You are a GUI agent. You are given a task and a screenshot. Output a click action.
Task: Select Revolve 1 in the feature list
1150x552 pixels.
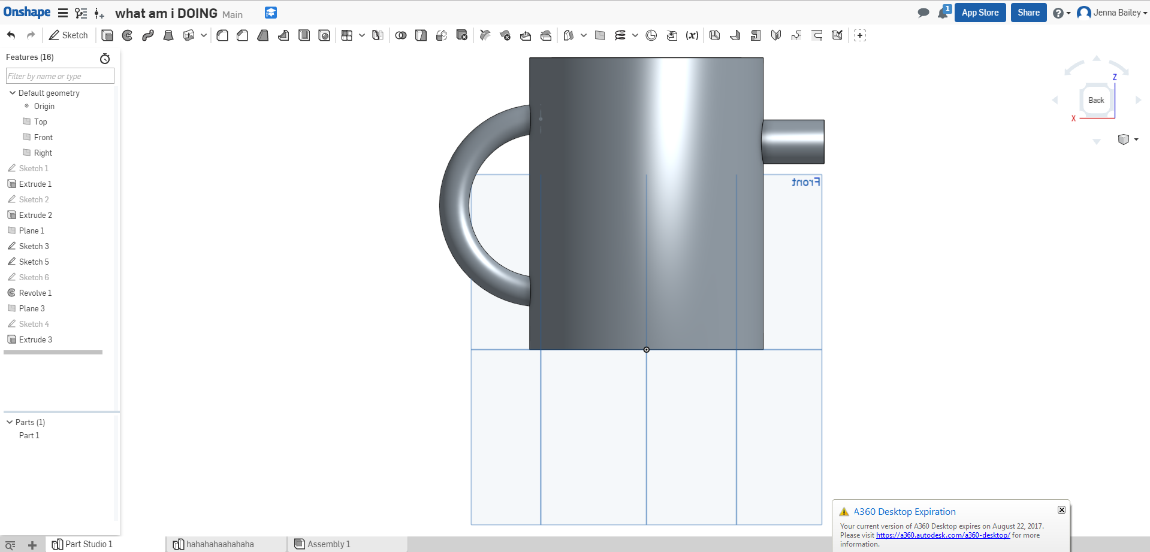pos(35,293)
